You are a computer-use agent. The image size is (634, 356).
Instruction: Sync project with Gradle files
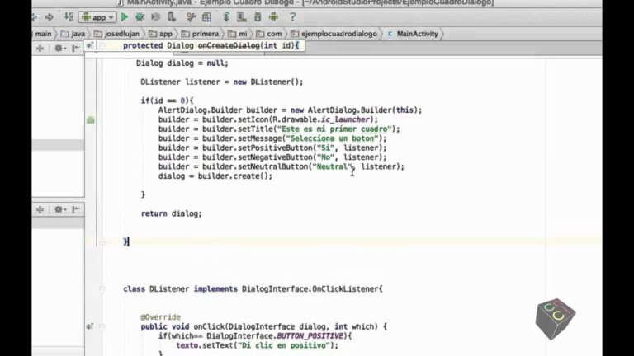(x=226, y=17)
